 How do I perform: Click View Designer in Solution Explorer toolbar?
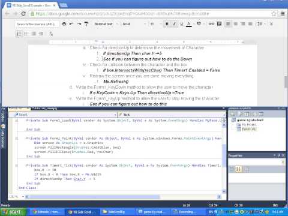click(x=261, y=114)
